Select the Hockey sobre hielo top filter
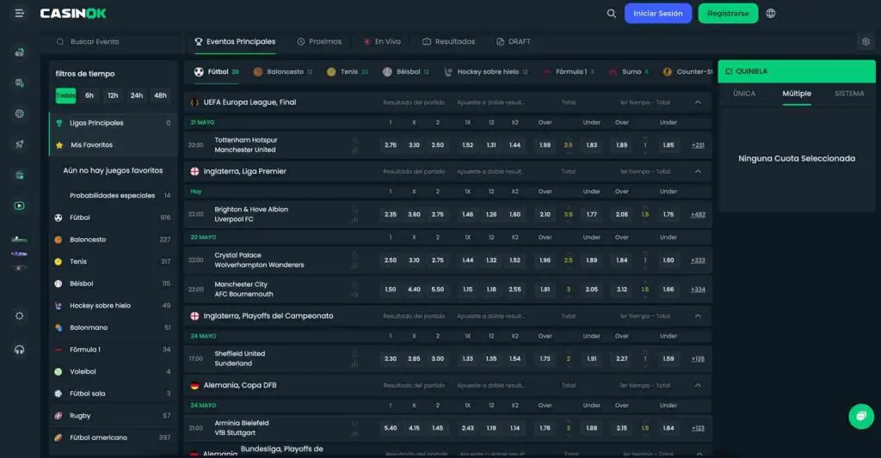This screenshot has width=881, height=458. point(486,72)
